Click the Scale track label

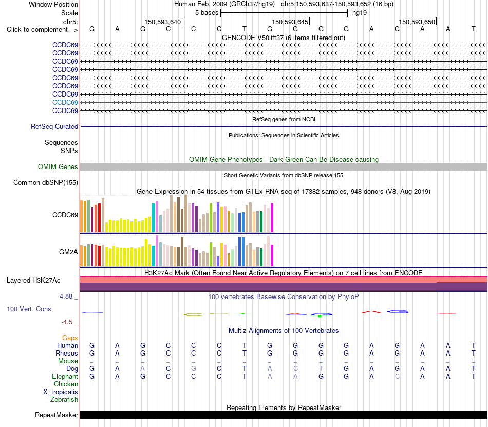click(69, 13)
